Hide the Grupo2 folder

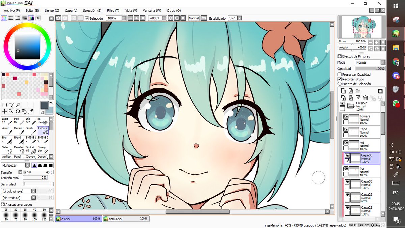342,103
